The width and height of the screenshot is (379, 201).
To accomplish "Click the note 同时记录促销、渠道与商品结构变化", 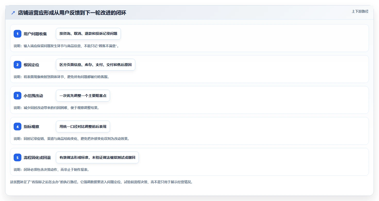I will (71, 139).
